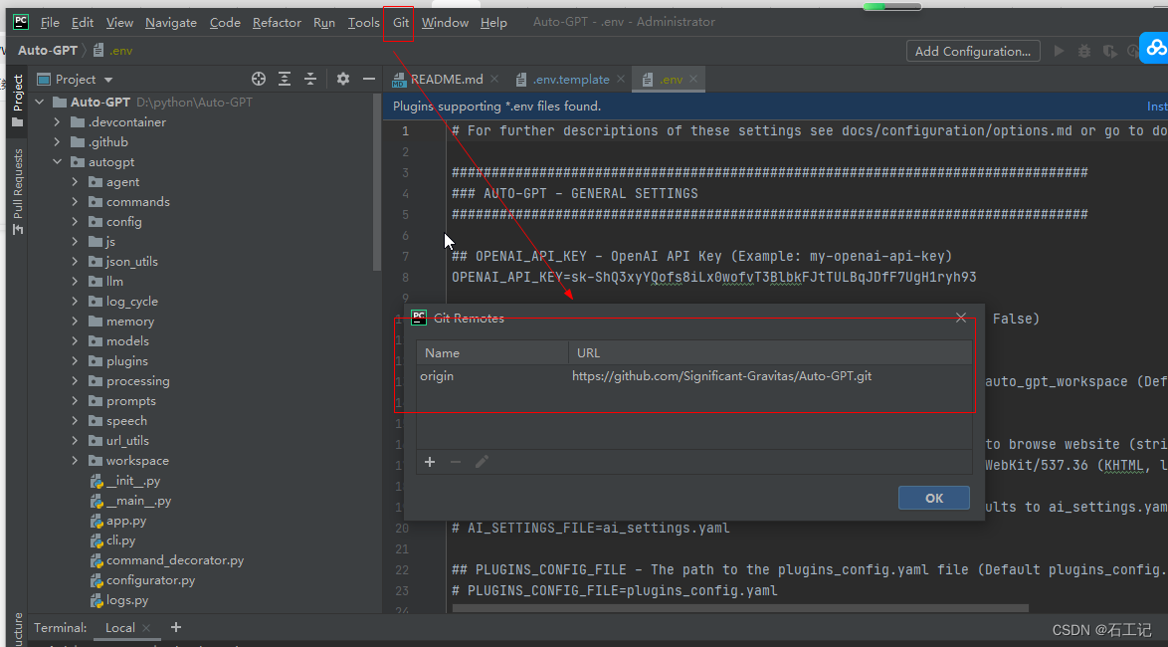
Task: Close the Git Remotes dialog
Action: coord(961,319)
